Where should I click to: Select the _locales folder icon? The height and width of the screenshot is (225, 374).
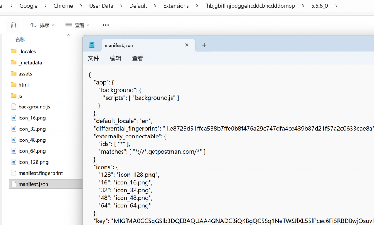(14, 52)
